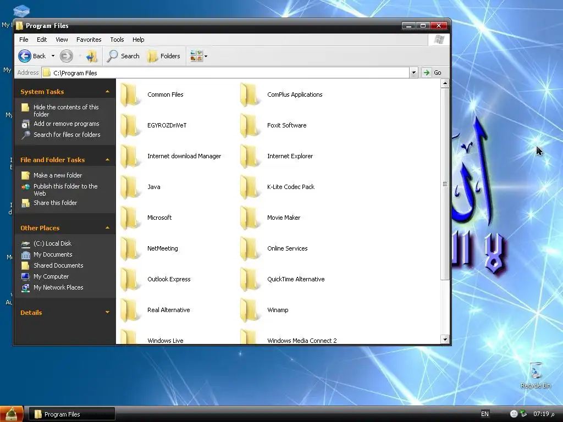This screenshot has width=563, height=422.
Task: Open the Back history dropdown arrow
Action: 53,56
